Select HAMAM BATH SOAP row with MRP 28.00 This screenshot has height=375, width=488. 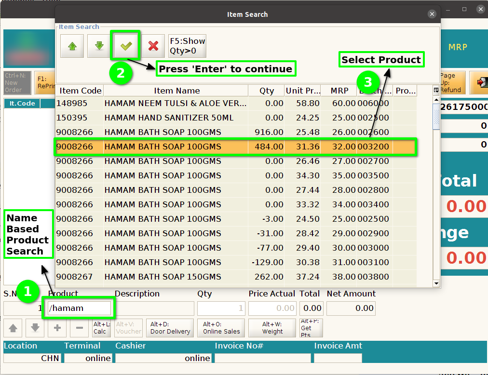tap(236, 190)
